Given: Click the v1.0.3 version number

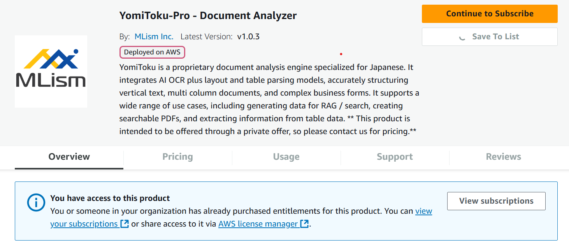Looking at the screenshot, I should (248, 37).
